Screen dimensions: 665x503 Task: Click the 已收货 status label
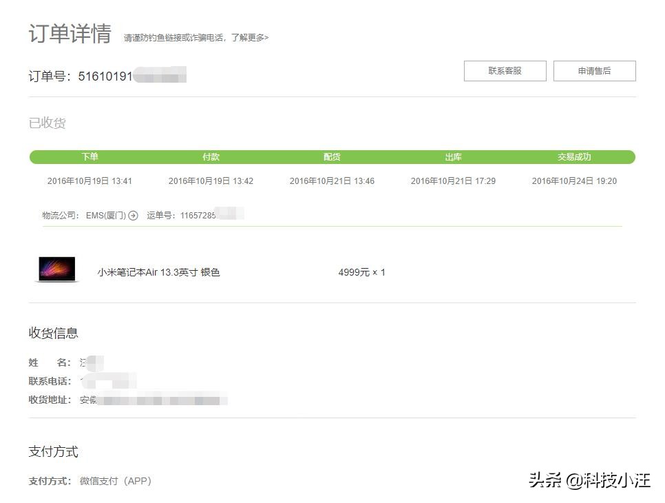(47, 123)
